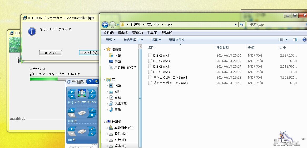Collapse the 库 tree group
The image size is (307, 148).
105,80
